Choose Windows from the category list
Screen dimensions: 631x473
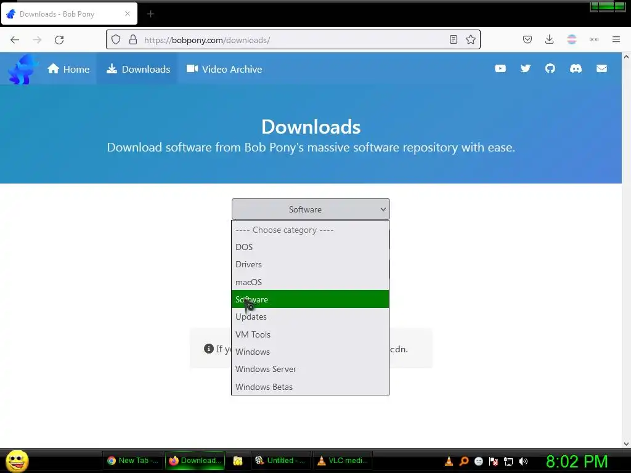pyautogui.click(x=311, y=352)
